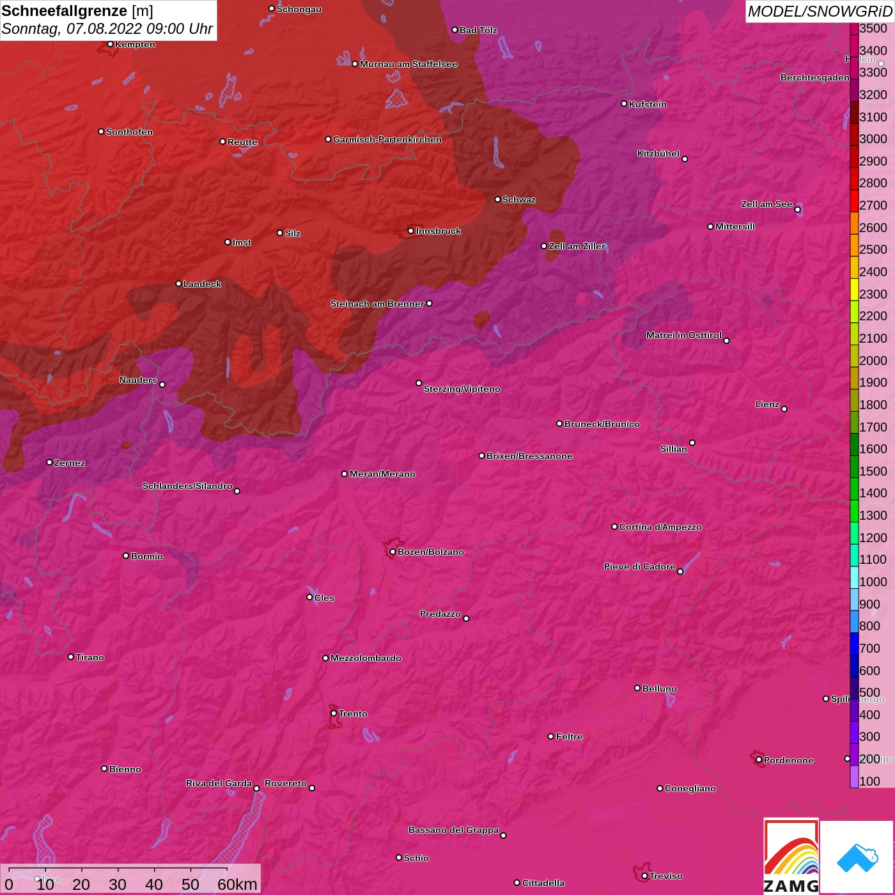Image resolution: width=895 pixels, height=895 pixels.
Task: Click the Innsbruck city marker
Action: tap(411, 231)
